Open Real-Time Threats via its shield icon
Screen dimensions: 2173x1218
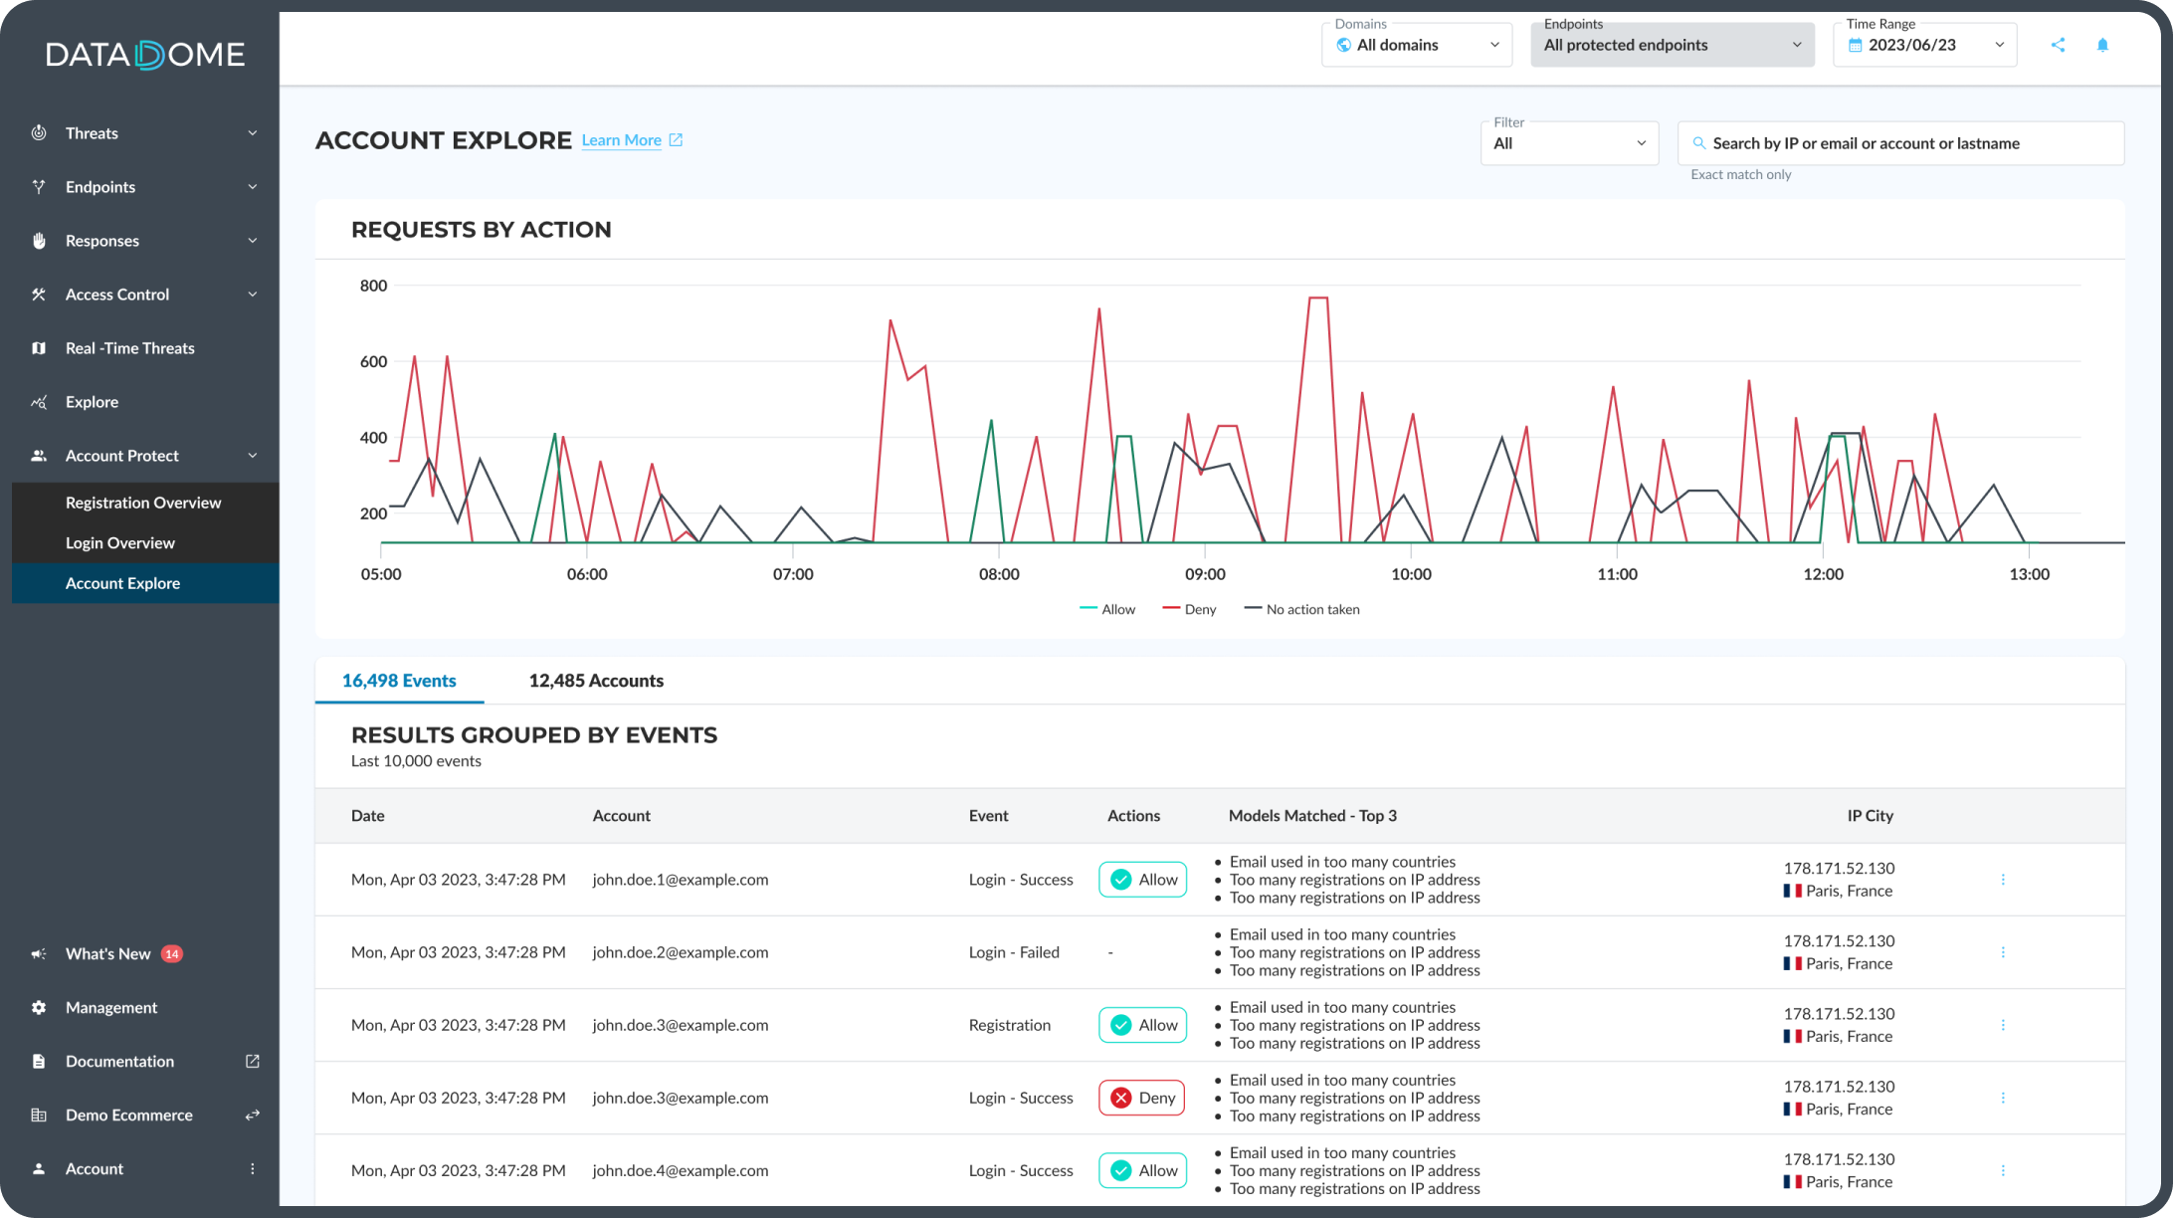coord(38,347)
